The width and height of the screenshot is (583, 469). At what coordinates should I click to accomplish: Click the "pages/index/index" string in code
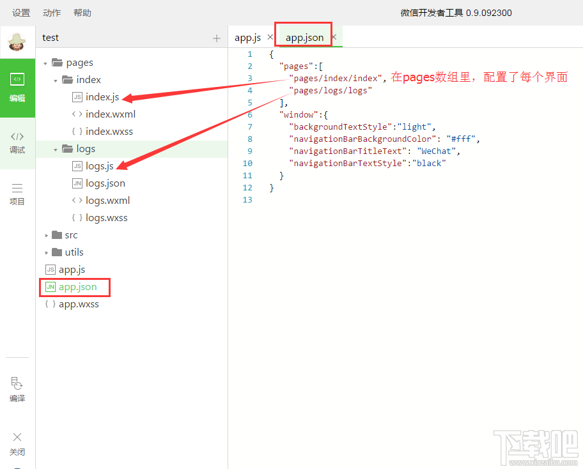tap(336, 79)
